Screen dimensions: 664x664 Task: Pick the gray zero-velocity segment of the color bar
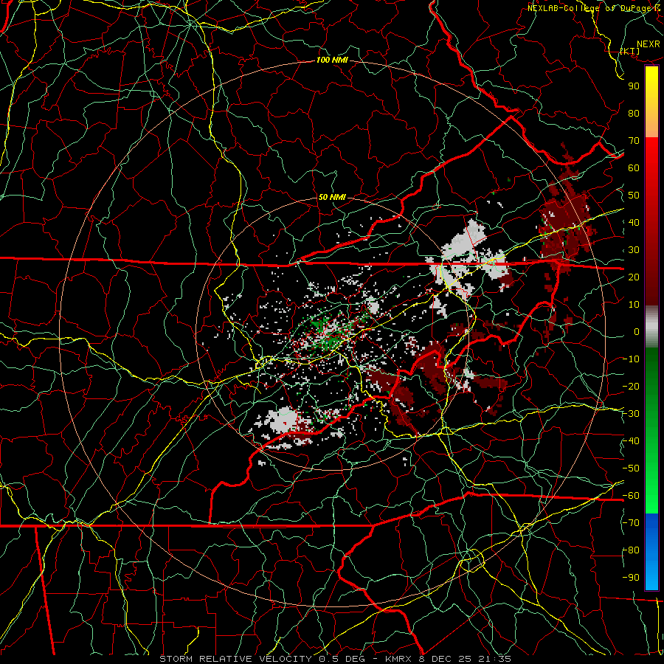(x=651, y=327)
